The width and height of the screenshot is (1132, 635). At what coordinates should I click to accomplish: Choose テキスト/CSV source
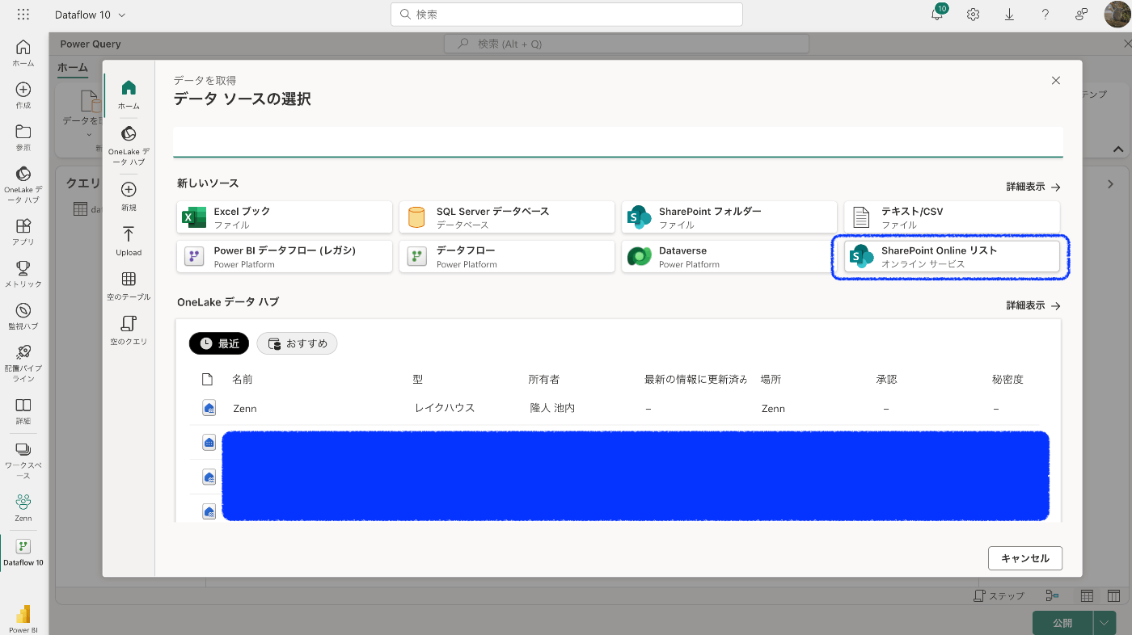[952, 217]
